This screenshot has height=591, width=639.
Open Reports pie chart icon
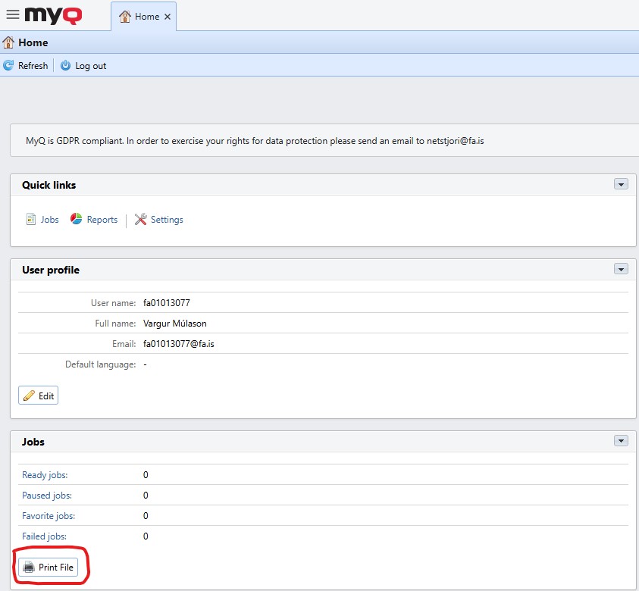(x=77, y=220)
